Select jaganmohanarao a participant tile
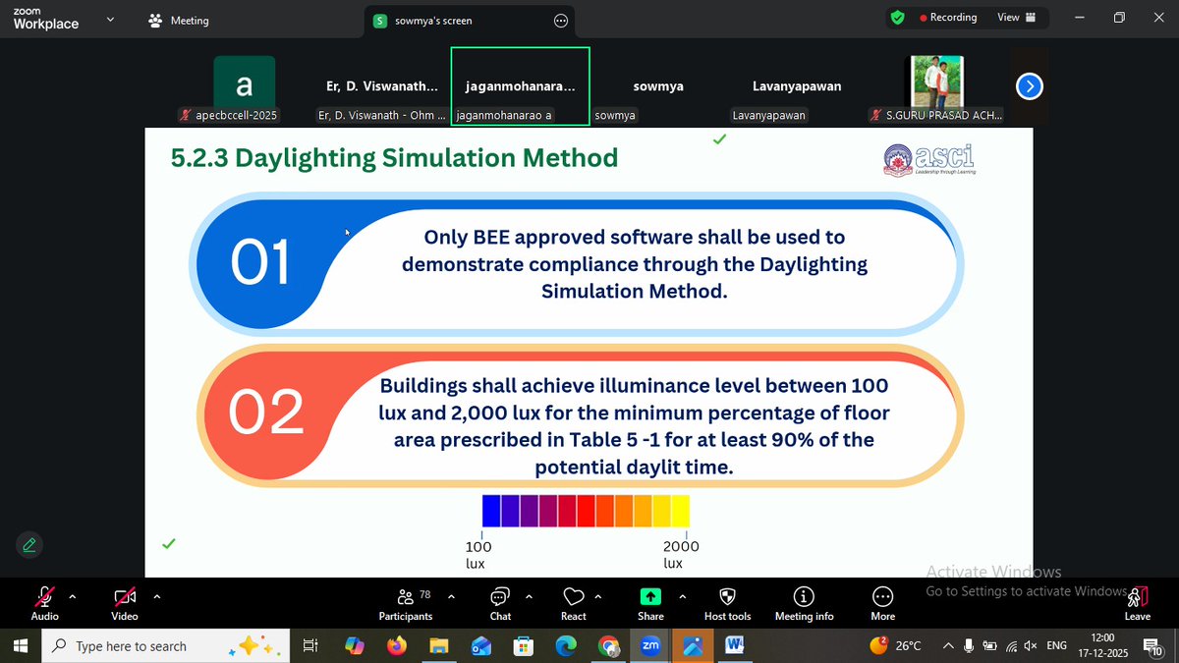Viewport: 1179px width, 663px height. (521, 86)
